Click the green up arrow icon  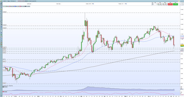pyautogui.click(x=1, y=35)
